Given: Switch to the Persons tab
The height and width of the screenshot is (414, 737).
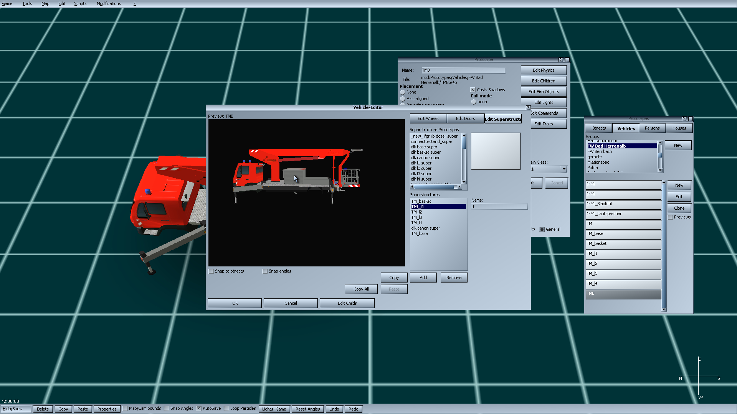Looking at the screenshot, I should tap(652, 128).
